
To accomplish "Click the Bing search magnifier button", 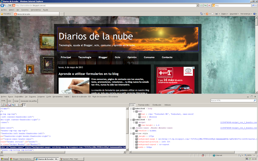I will [253, 5].
